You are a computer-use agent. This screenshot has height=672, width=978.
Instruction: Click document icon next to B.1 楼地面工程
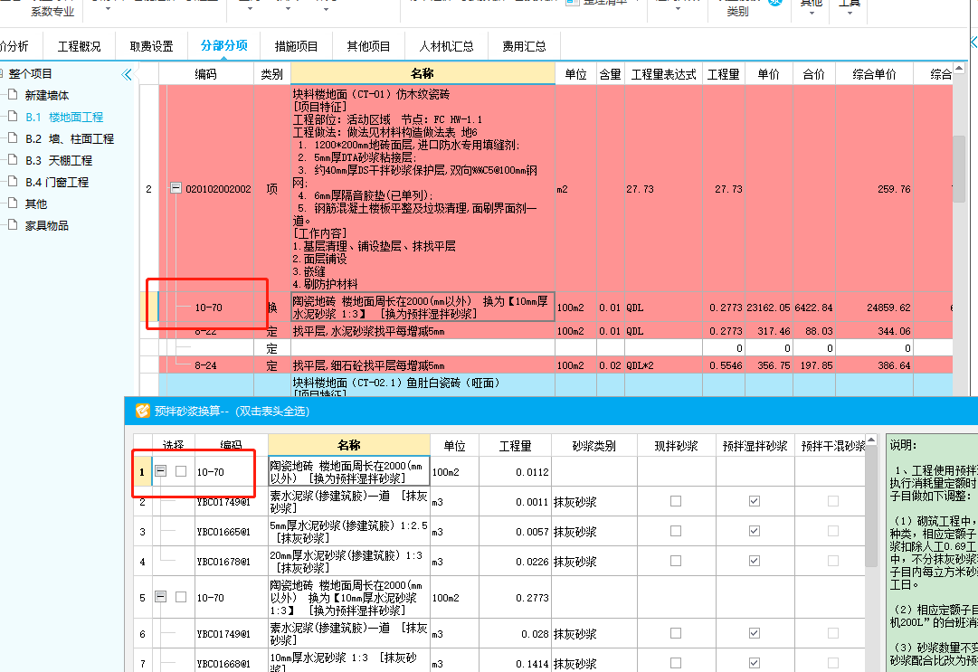(13, 117)
